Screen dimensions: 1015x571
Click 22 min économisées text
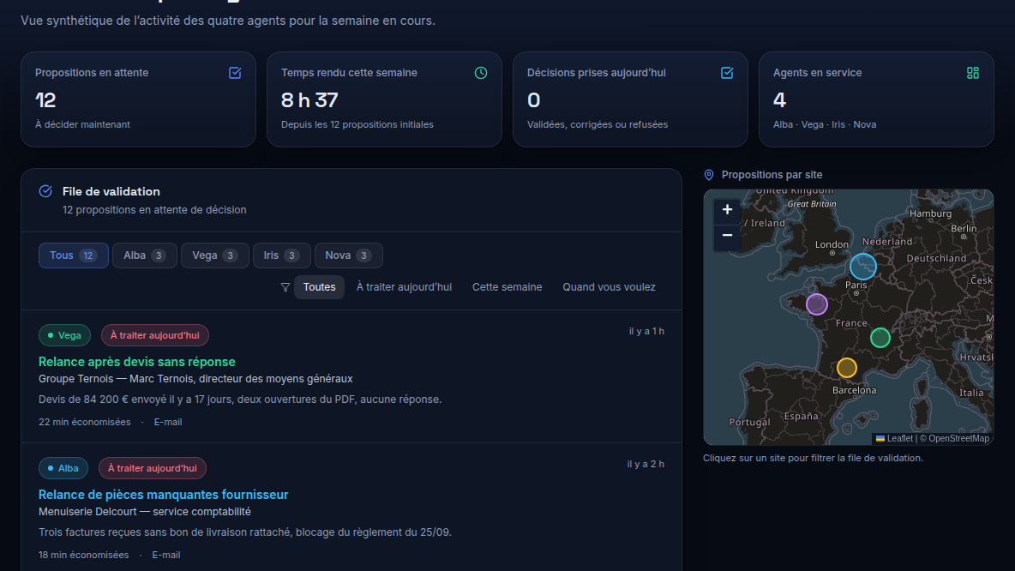pyautogui.click(x=84, y=422)
